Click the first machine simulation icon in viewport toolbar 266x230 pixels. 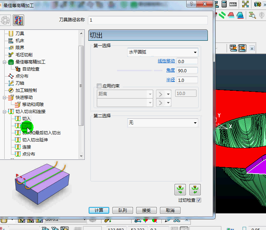tap(233, 48)
